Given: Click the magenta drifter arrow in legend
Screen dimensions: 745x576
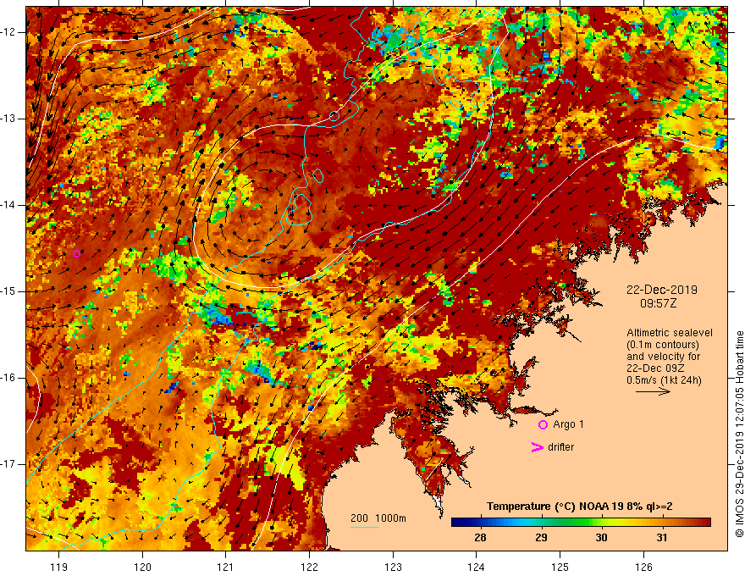Looking at the screenshot, I should click(x=537, y=447).
